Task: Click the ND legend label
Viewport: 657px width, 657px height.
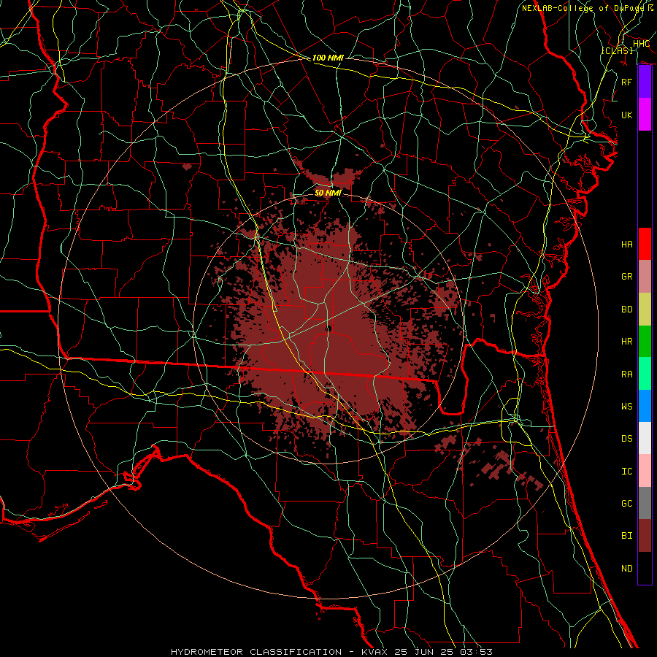Action: click(x=626, y=568)
